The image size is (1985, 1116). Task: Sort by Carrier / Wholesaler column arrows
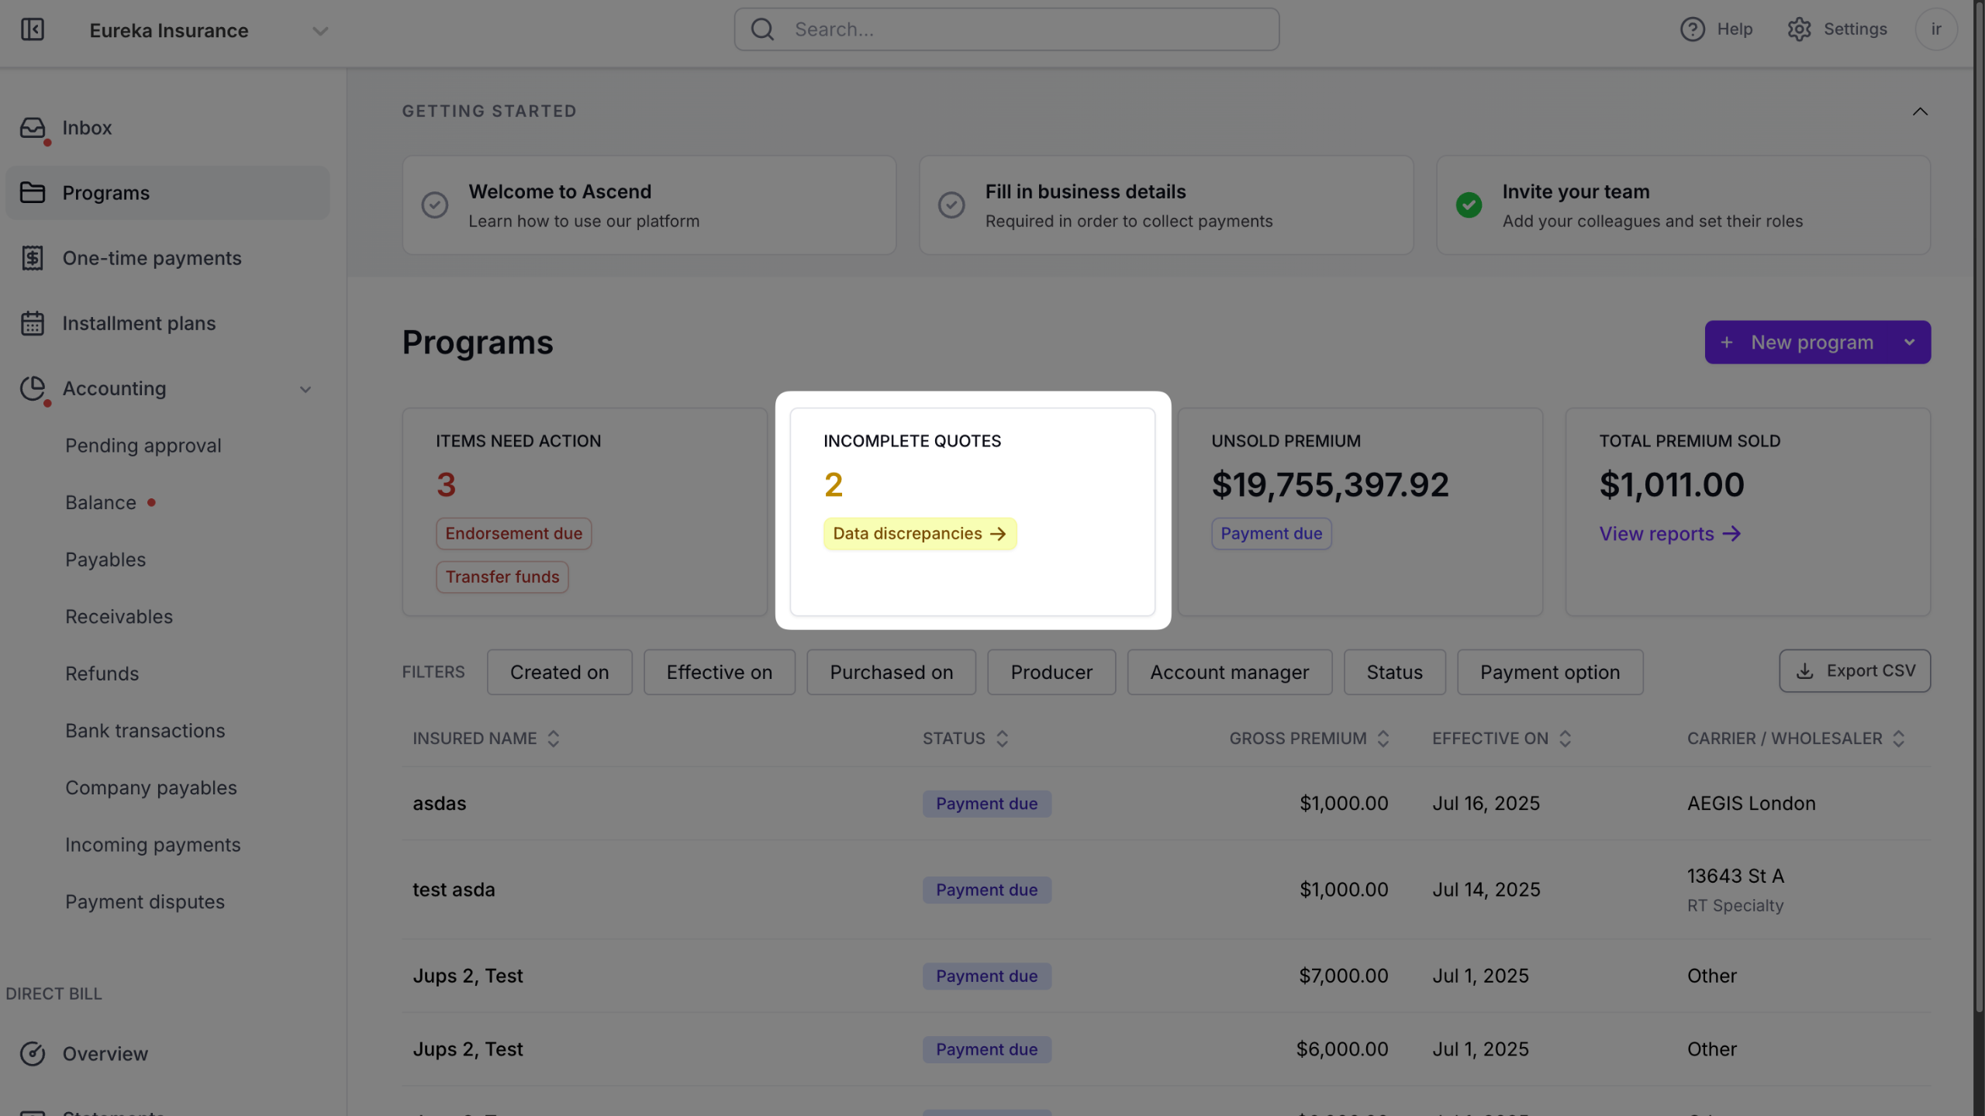[x=1898, y=739]
